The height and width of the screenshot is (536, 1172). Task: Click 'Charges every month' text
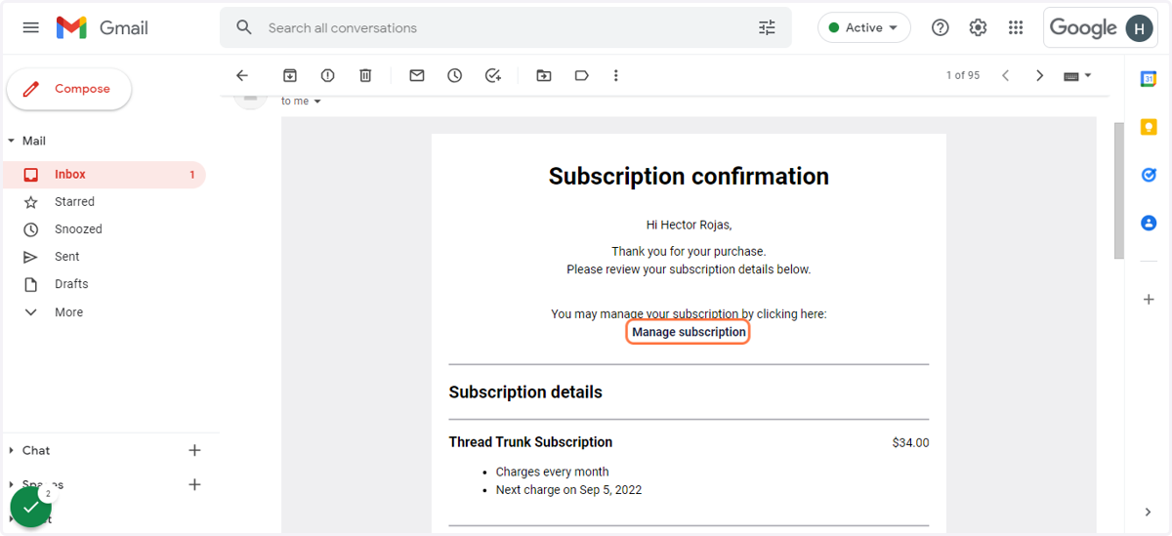[552, 472]
